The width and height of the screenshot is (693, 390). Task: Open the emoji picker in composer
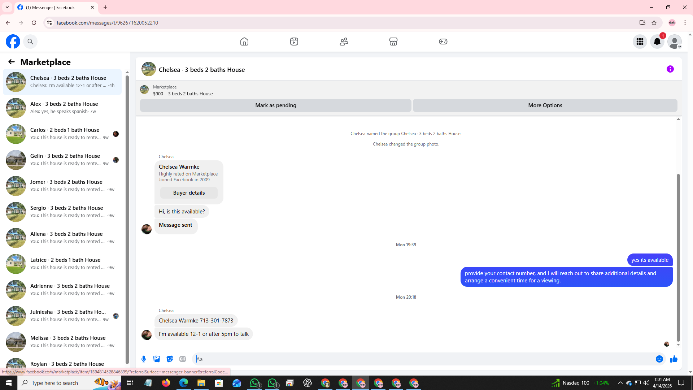659,359
